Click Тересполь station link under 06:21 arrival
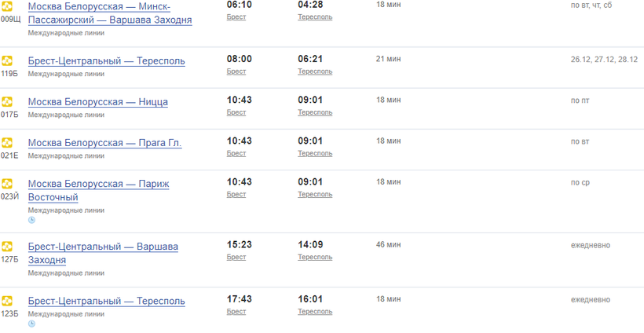Viewport: 644px width, 333px height. 314,71
